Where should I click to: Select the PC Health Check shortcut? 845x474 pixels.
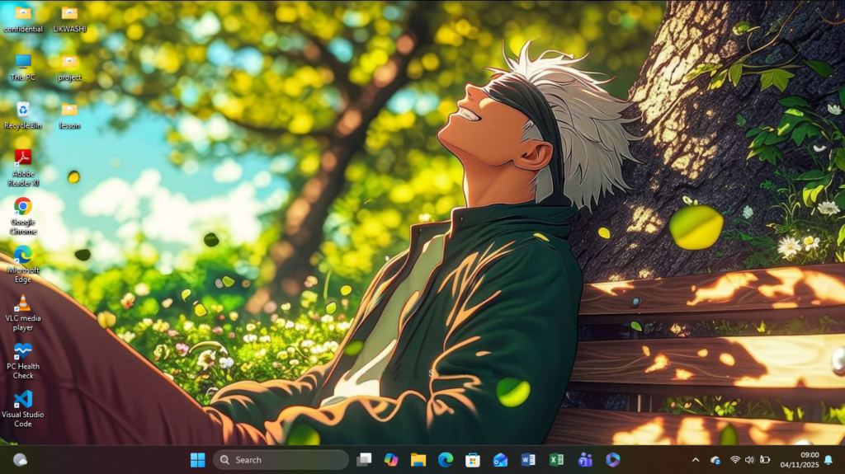22,360
